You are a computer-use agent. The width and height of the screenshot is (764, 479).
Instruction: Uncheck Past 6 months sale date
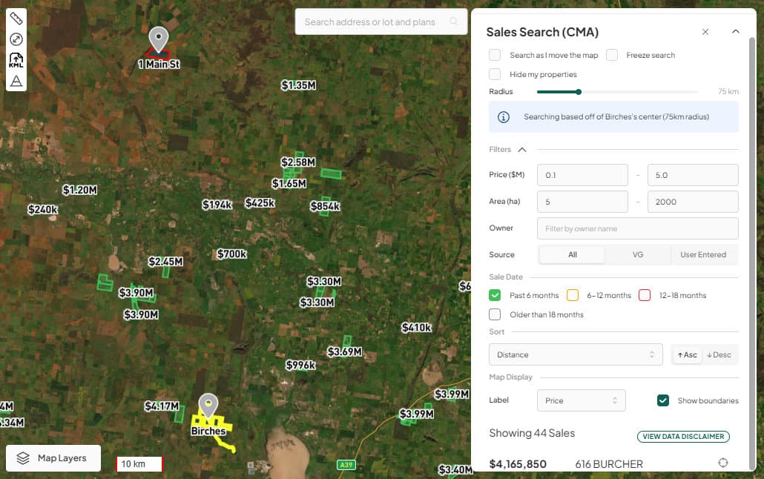coord(495,295)
